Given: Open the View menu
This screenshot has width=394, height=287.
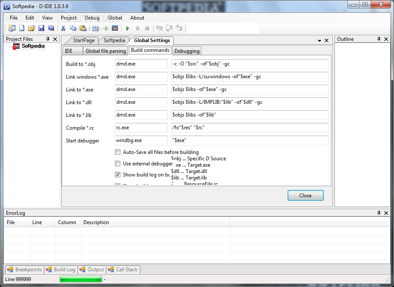Looking at the screenshot, I should point(47,18).
